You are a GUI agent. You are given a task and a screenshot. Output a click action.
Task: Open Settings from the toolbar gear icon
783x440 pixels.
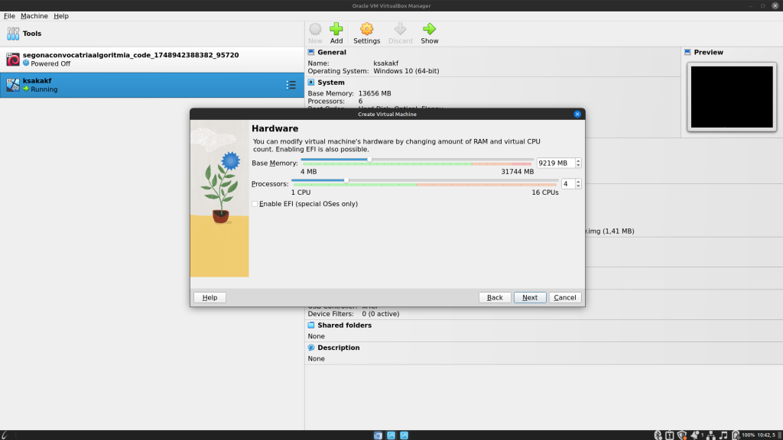point(366,34)
